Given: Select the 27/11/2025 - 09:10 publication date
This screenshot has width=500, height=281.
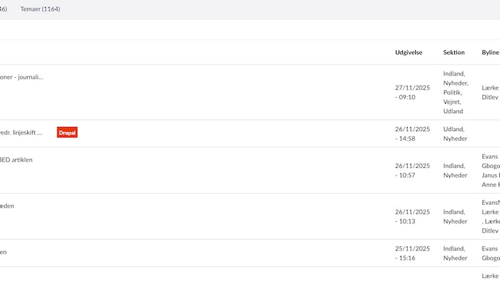Looking at the screenshot, I should click(x=412, y=92).
